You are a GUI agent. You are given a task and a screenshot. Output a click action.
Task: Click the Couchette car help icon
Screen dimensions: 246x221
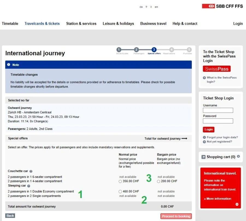(x=31, y=171)
